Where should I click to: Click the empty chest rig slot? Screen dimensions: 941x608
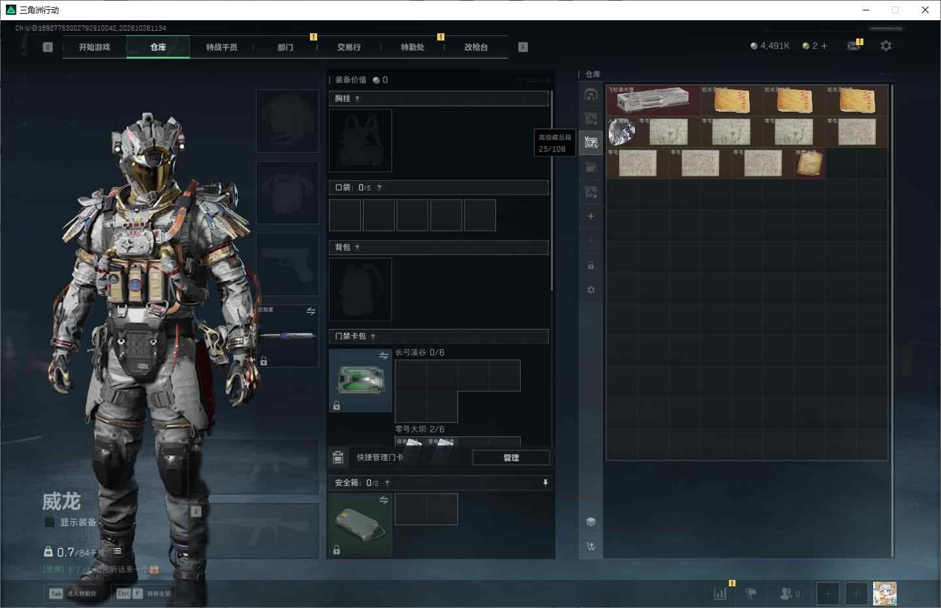[360, 140]
